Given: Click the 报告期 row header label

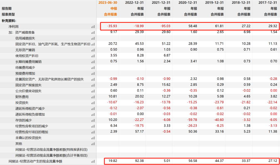Looking at the screenshot, I should [6, 9].
